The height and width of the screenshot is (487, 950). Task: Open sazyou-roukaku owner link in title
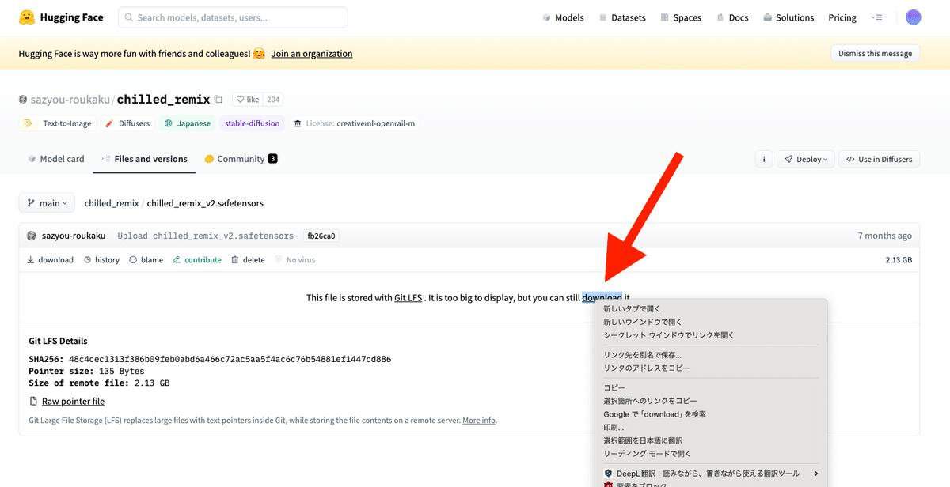(71, 100)
